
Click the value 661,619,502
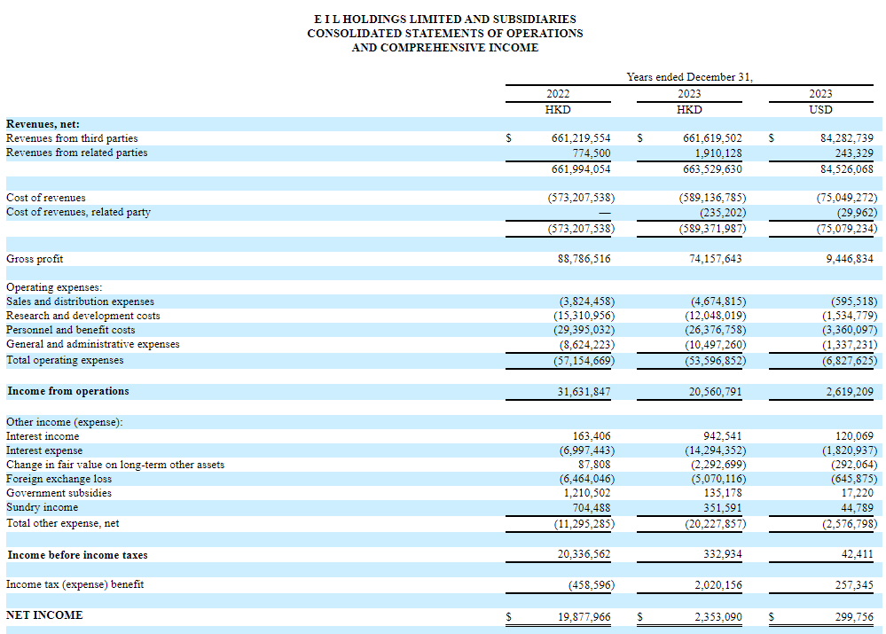[712, 138]
